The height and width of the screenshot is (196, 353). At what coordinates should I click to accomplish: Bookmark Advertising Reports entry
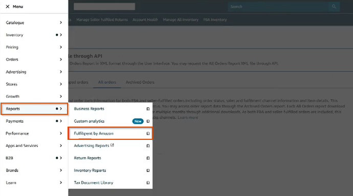pyautogui.click(x=148, y=146)
